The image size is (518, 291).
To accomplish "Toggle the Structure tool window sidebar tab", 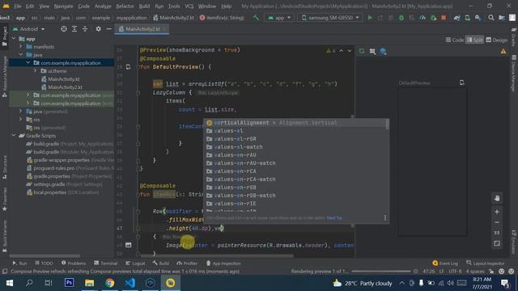I will (4, 167).
